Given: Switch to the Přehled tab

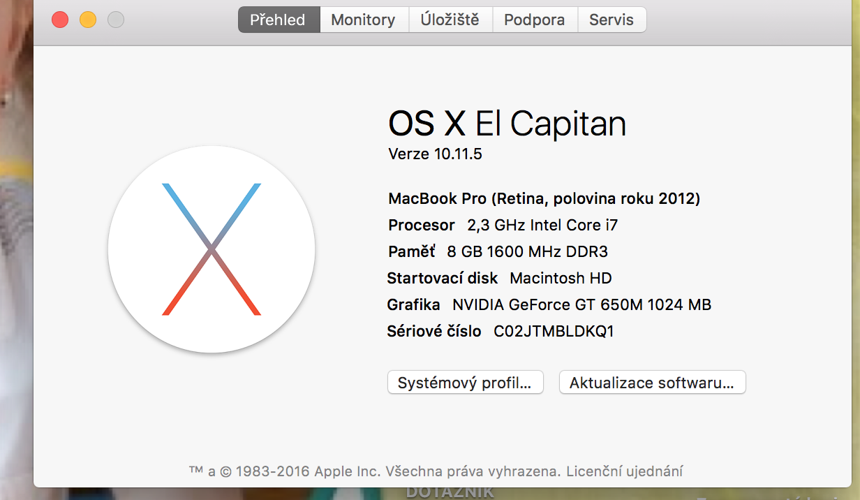Looking at the screenshot, I should (279, 20).
